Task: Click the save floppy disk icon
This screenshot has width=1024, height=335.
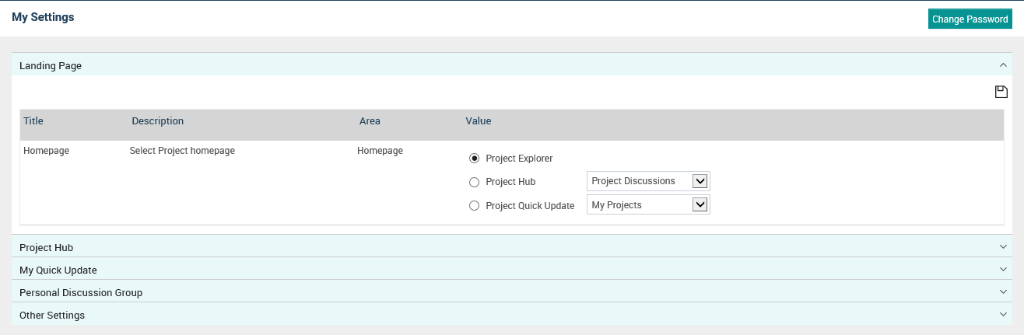Action: click(1001, 92)
